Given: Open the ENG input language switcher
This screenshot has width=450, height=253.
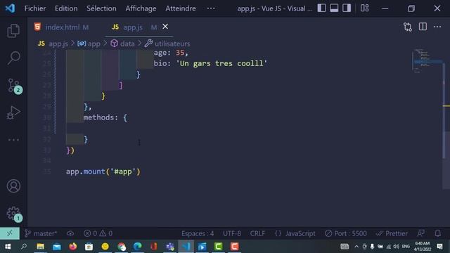Looking at the screenshot, I should [x=406, y=247].
